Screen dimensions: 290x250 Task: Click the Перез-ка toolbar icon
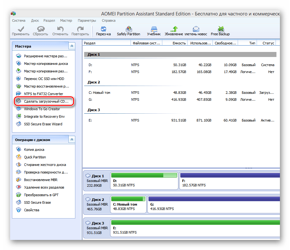click(x=103, y=30)
